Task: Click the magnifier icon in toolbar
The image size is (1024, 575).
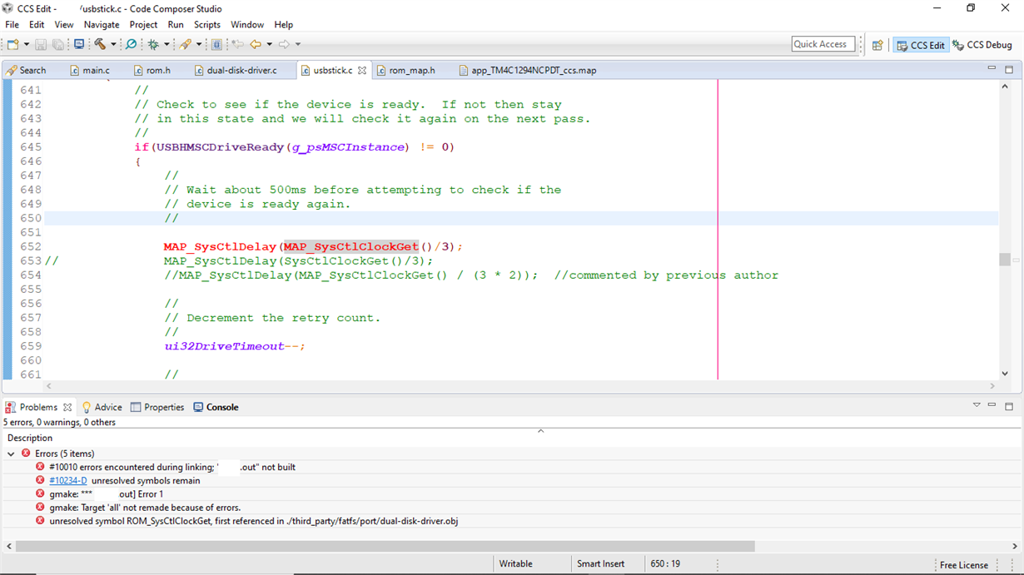Action: tap(132, 44)
